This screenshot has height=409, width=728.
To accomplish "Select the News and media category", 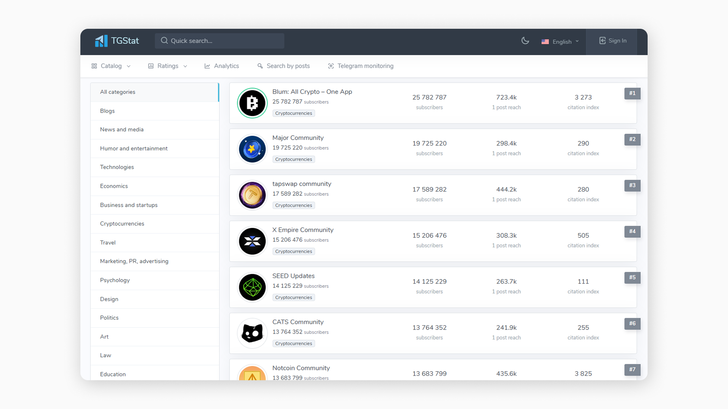I will (x=155, y=130).
